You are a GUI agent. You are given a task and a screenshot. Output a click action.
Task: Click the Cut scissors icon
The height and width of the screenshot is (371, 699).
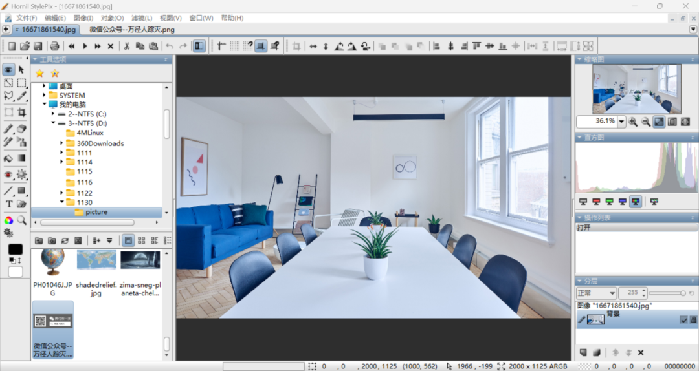click(x=127, y=46)
